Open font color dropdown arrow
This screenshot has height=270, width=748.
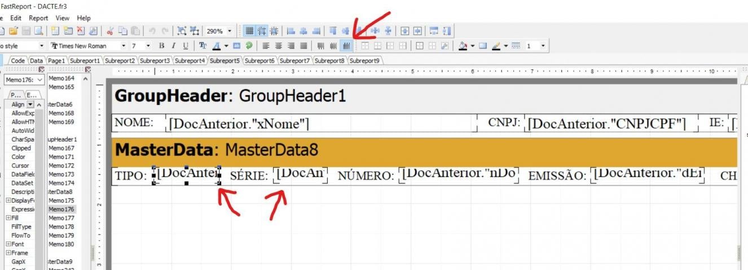pos(226,46)
